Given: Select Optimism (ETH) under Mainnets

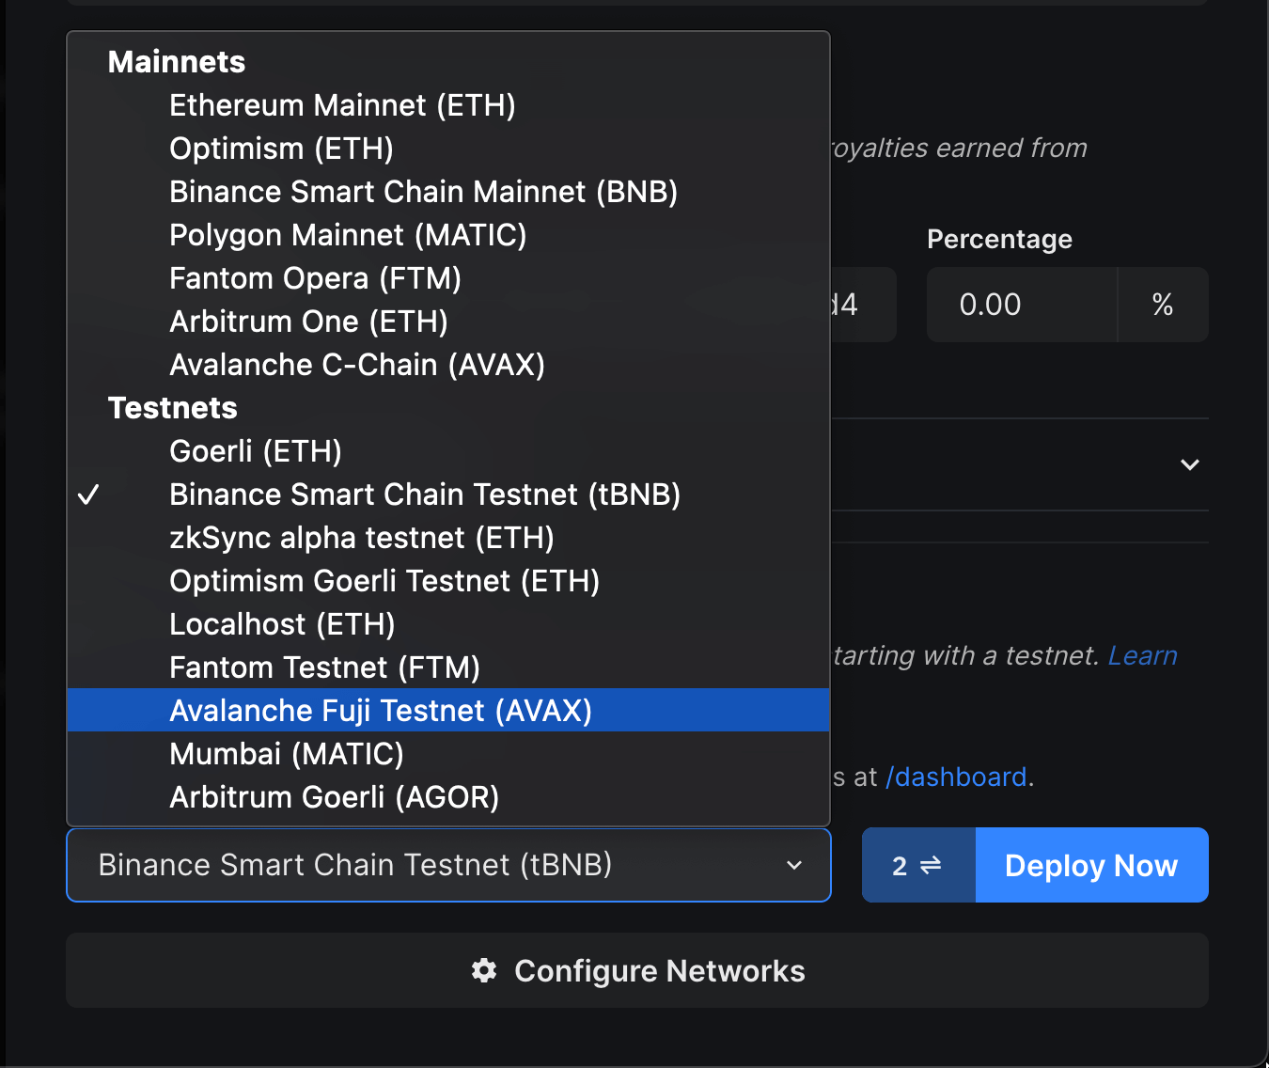Looking at the screenshot, I should [x=281, y=148].
